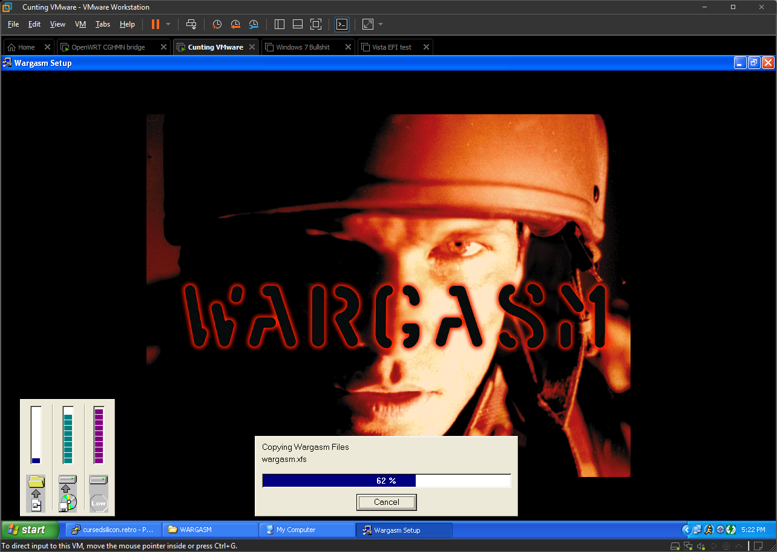777x552 pixels.
Task: Toggle the thumbnail bar view
Action: pyautogui.click(x=298, y=24)
